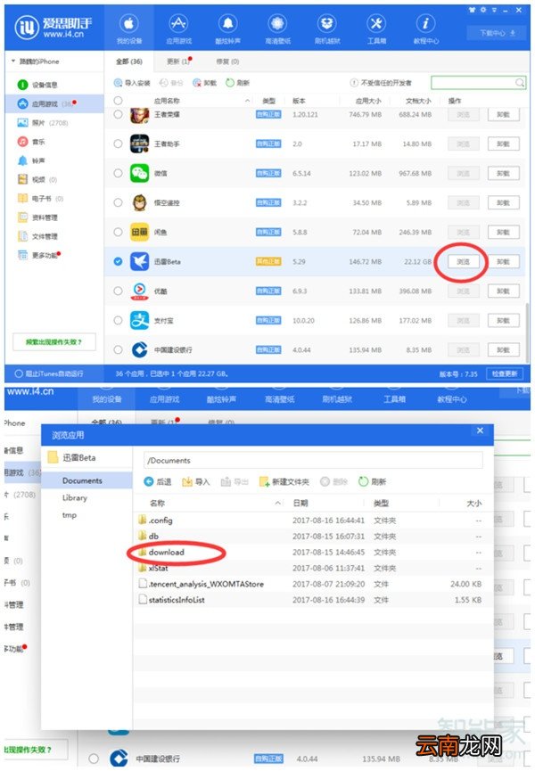The height and width of the screenshot is (771, 535).
Task: Click 浏览 button for 迅雷Beta
Action: [x=463, y=261]
